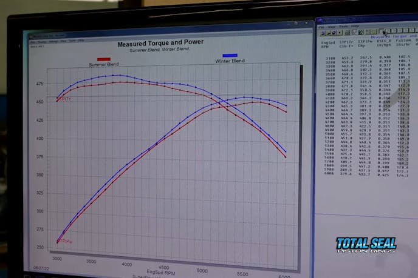Click the BSFC lb/hph column header
Screen dimensions: 418x278
383,43
